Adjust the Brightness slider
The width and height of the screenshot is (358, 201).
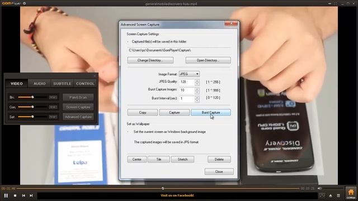[32, 97]
